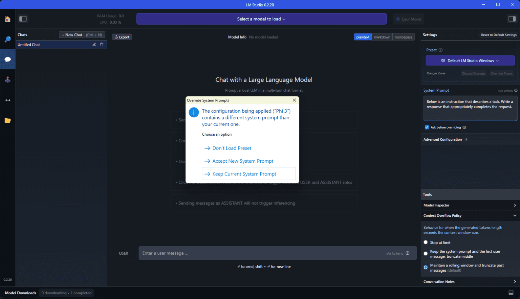
Task: Switch to the markdown view tab
Action: 382,37
